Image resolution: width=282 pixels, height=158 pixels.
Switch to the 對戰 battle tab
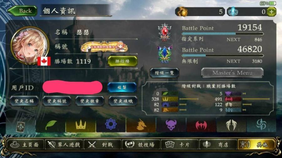[102, 144]
